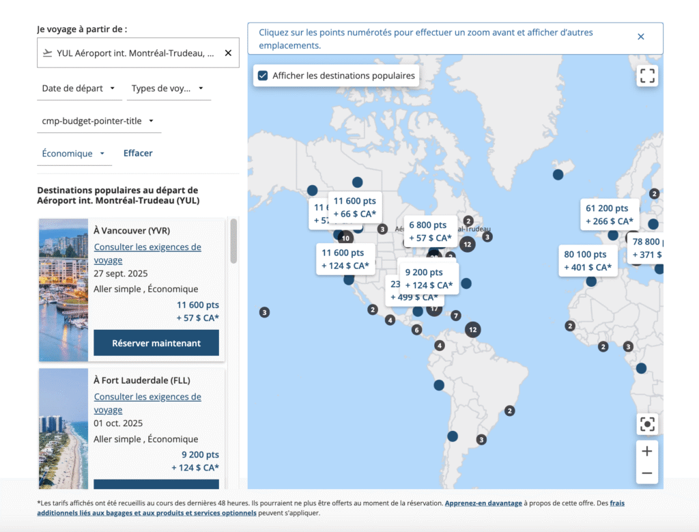The height and width of the screenshot is (532, 699).
Task: Click the recenter map icon
Action: click(646, 424)
